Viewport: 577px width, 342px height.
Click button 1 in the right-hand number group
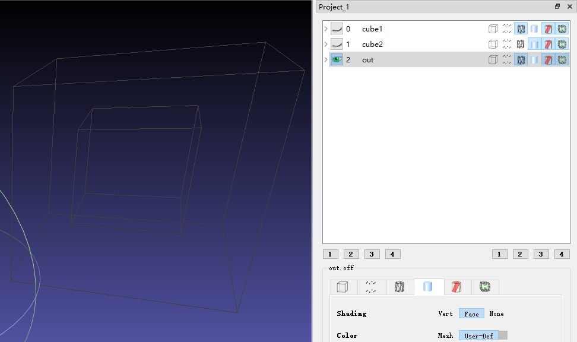point(500,254)
